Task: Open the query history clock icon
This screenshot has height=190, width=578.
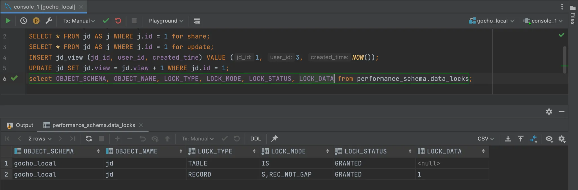Action: pos(24,21)
